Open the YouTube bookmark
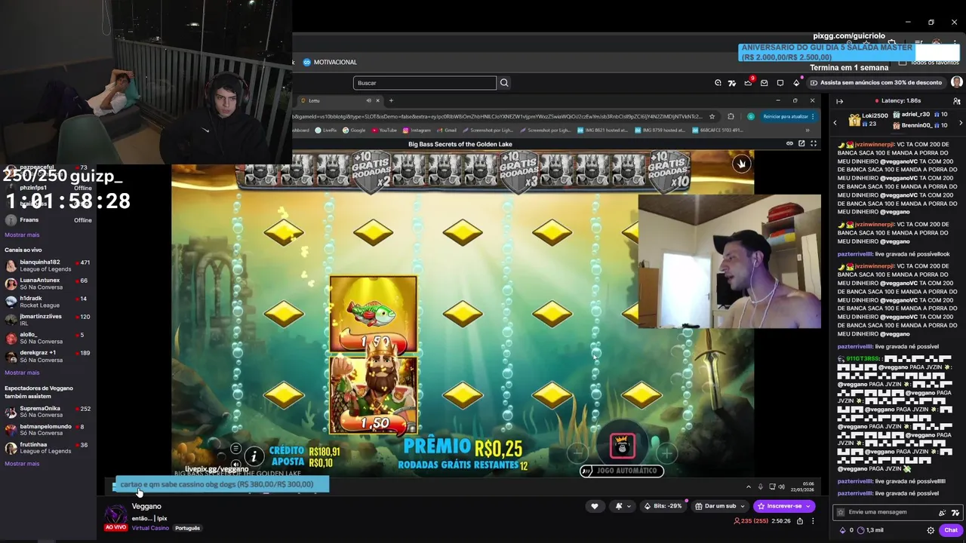This screenshot has height=543, width=966. (x=384, y=130)
